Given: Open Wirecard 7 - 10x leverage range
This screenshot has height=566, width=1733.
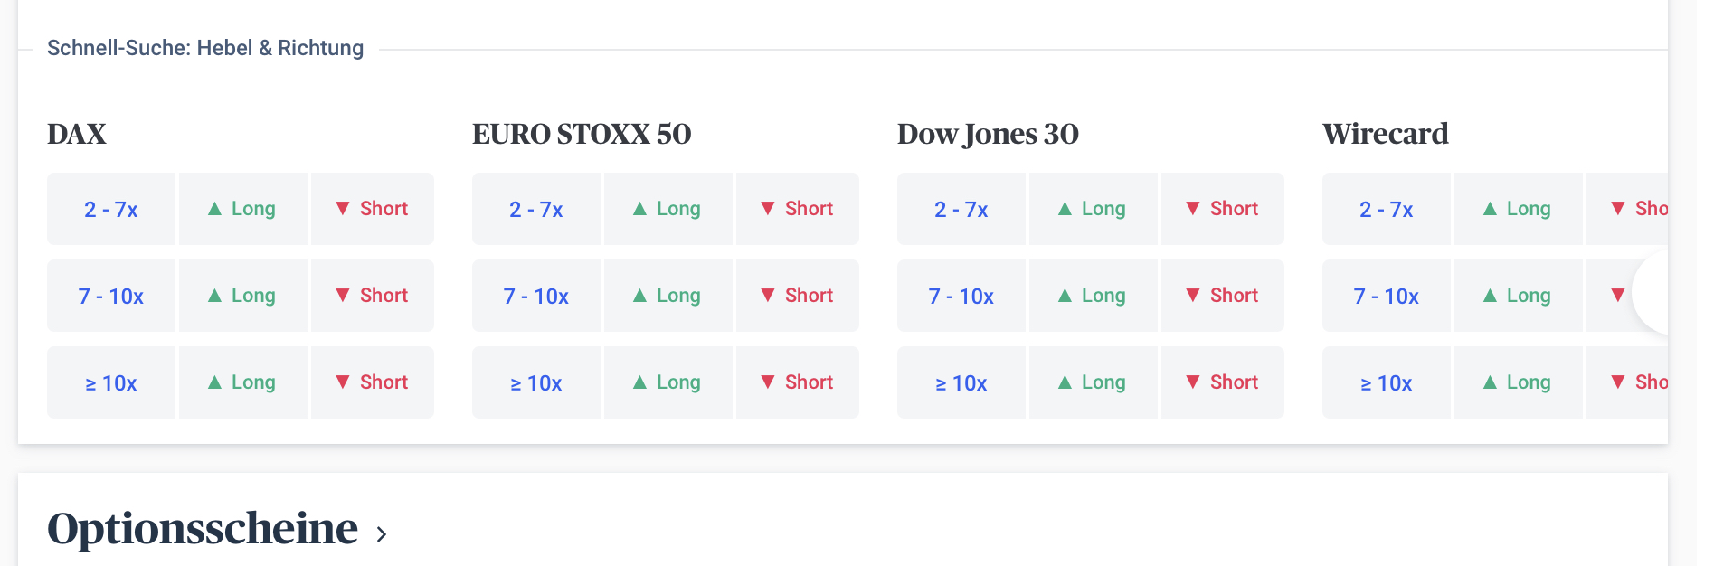Looking at the screenshot, I should coord(1386,296).
